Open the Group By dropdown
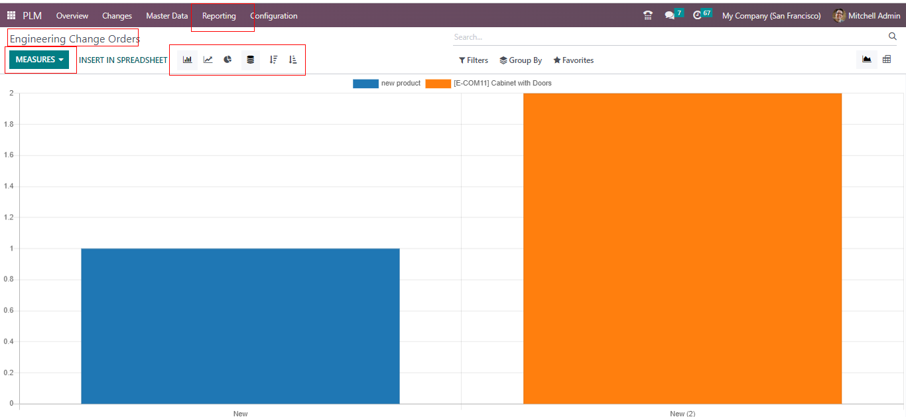The height and width of the screenshot is (417, 906). click(x=521, y=60)
